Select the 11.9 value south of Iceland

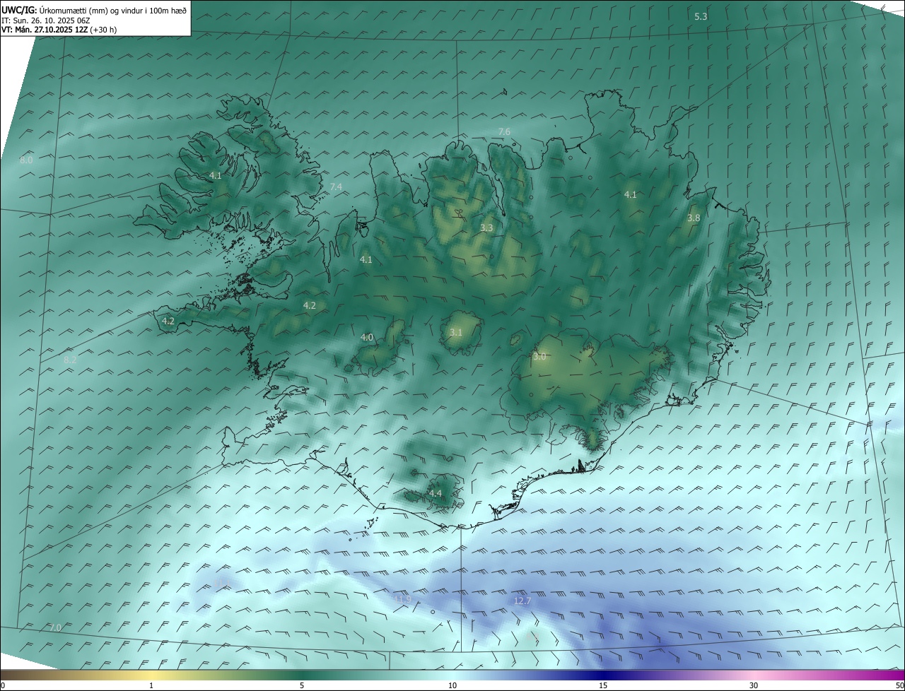(402, 599)
